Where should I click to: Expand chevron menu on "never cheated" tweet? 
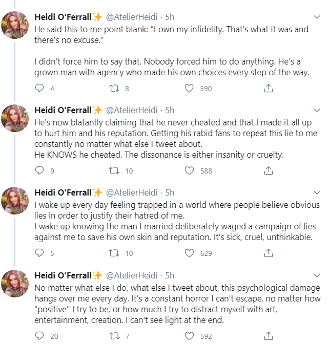click(x=317, y=110)
